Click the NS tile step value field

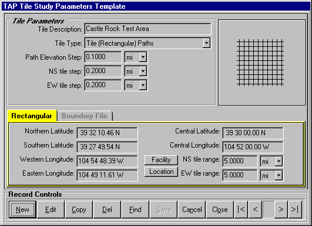point(103,71)
